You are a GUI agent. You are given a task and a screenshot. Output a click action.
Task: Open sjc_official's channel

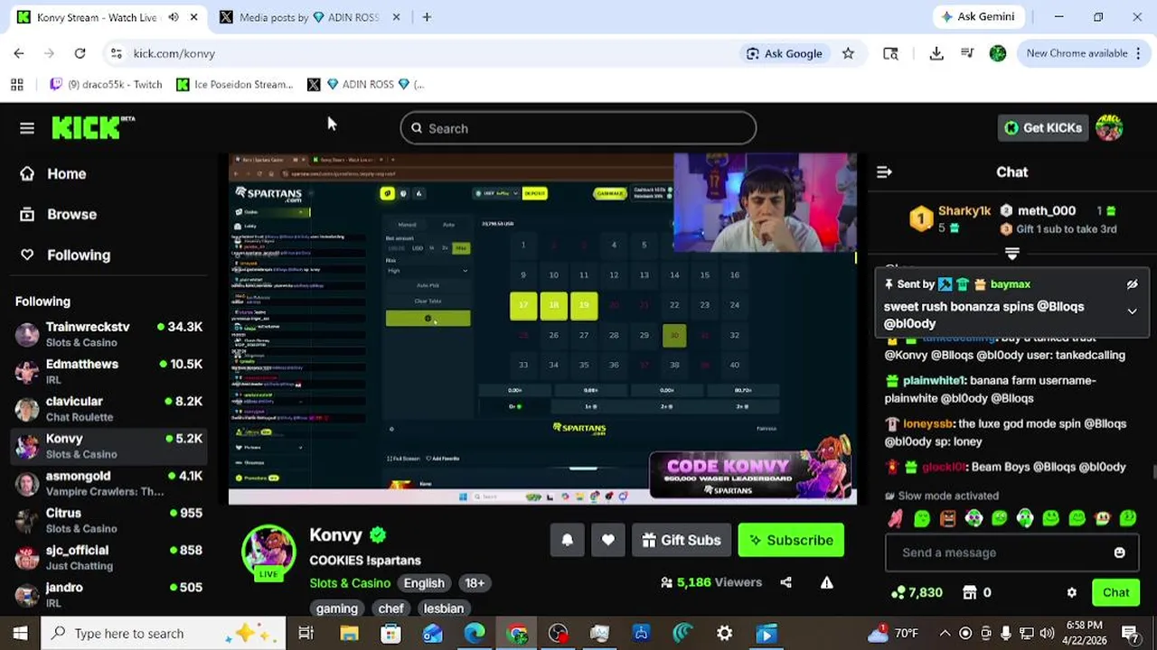[x=108, y=557]
